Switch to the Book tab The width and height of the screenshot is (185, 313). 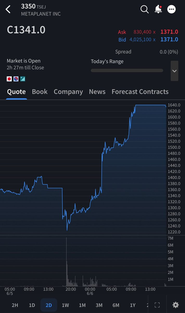pyautogui.click(x=40, y=92)
